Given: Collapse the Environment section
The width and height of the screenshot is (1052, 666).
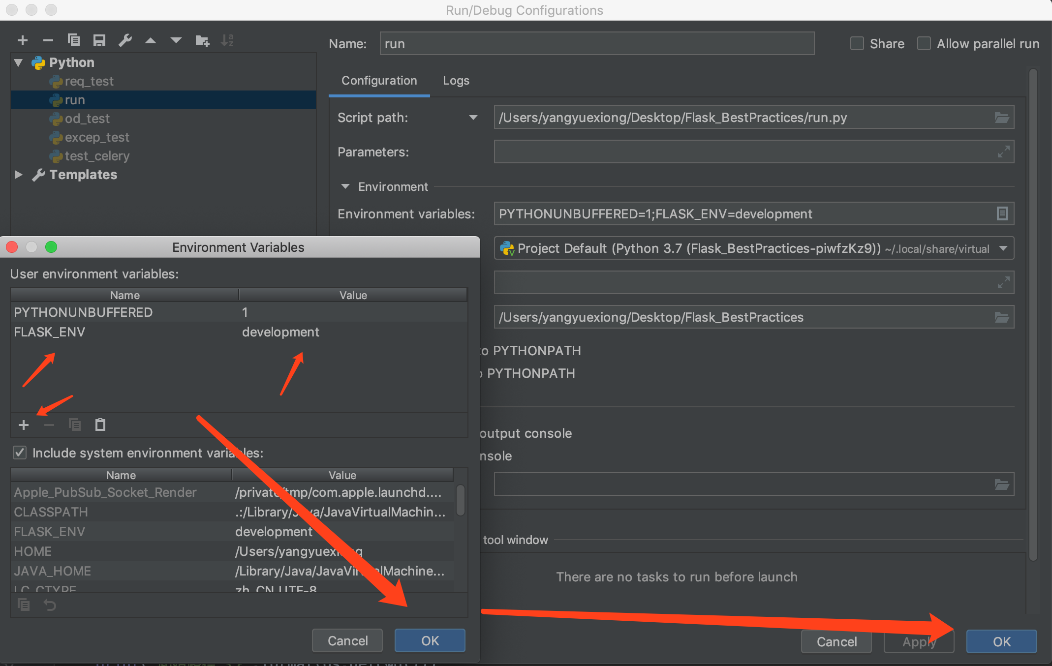Looking at the screenshot, I should pyautogui.click(x=345, y=186).
